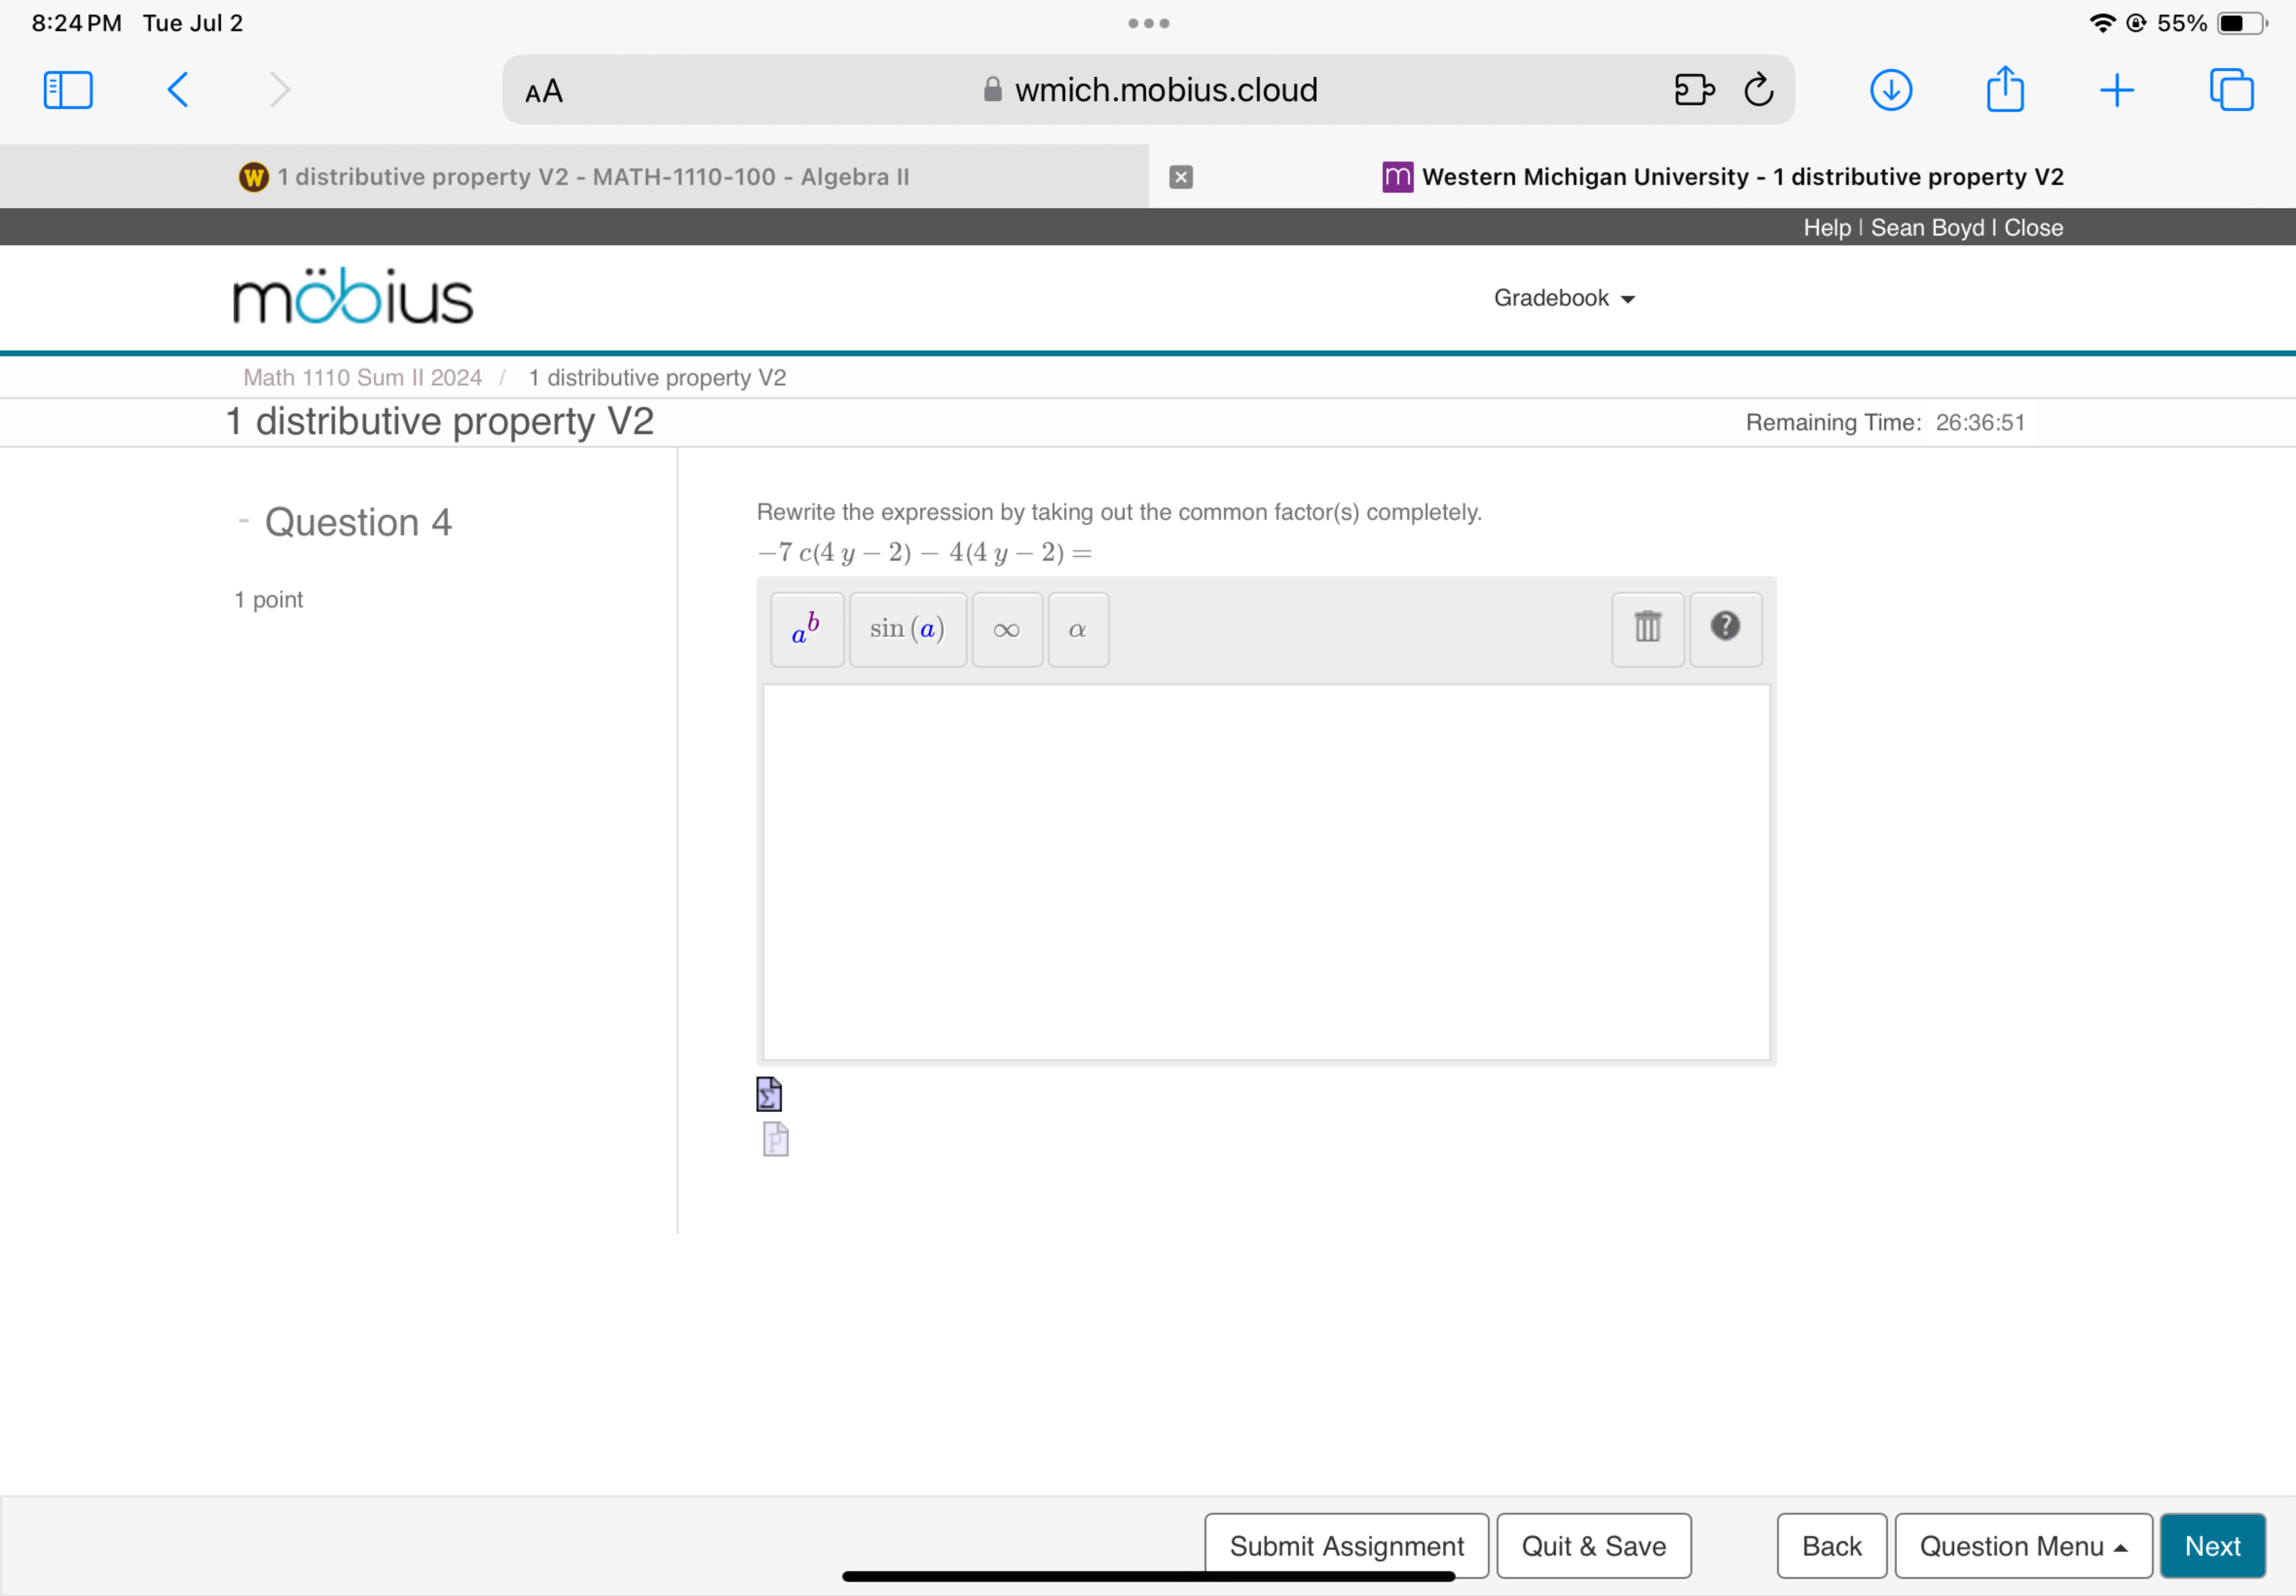Screen dimensions: 2296x1596
Task: Switch to the MATH-1110-100 Algebra II tab
Action: [x=575, y=177]
